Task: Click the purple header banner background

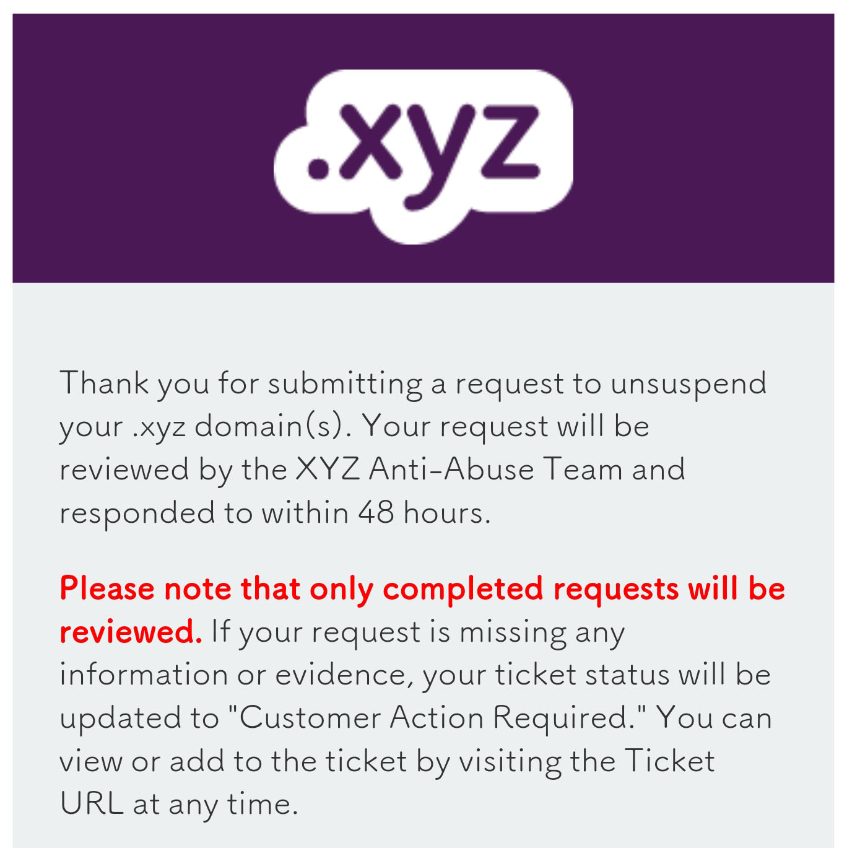Action: (x=124, y=149)
